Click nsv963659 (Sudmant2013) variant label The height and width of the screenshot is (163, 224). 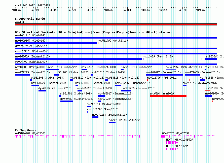[x=32, y=56]
